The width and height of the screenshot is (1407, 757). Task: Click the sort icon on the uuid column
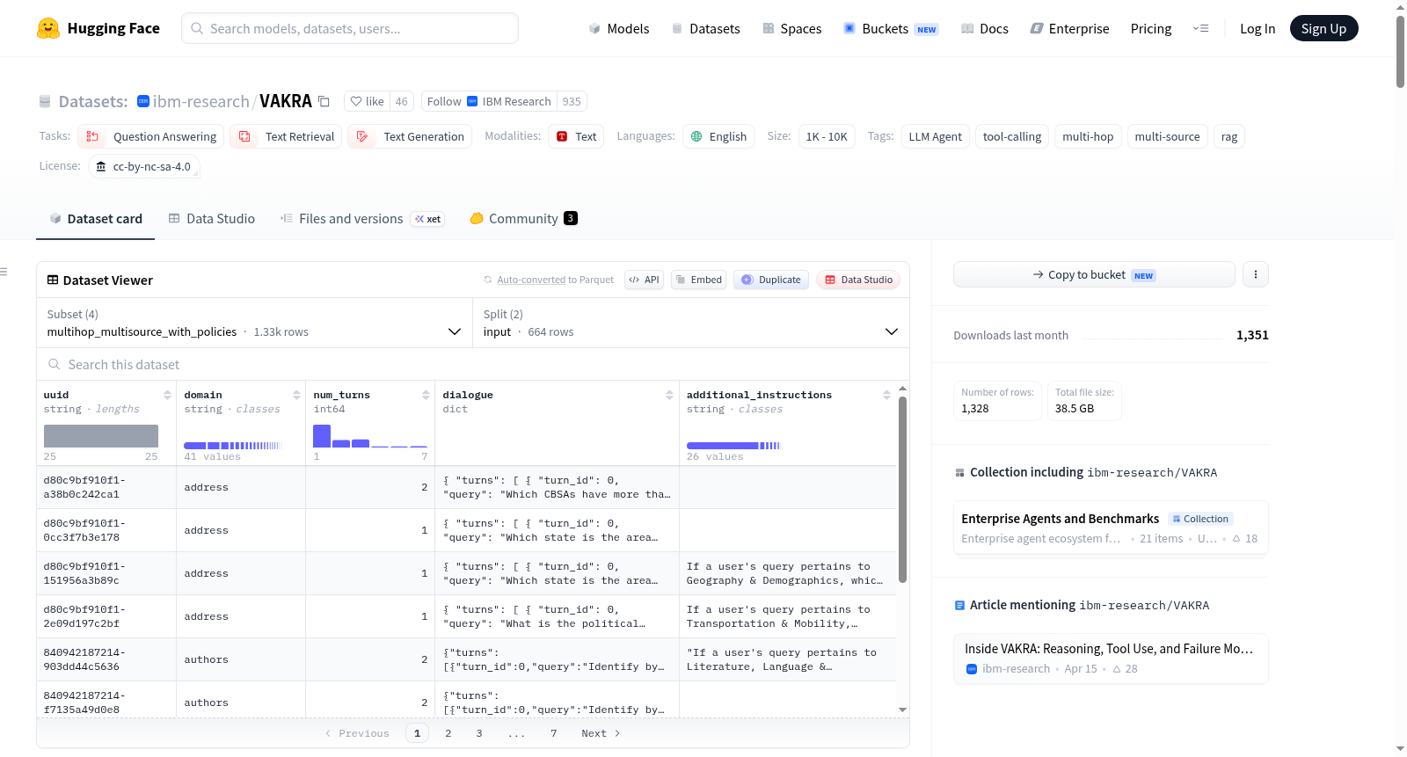167,395
